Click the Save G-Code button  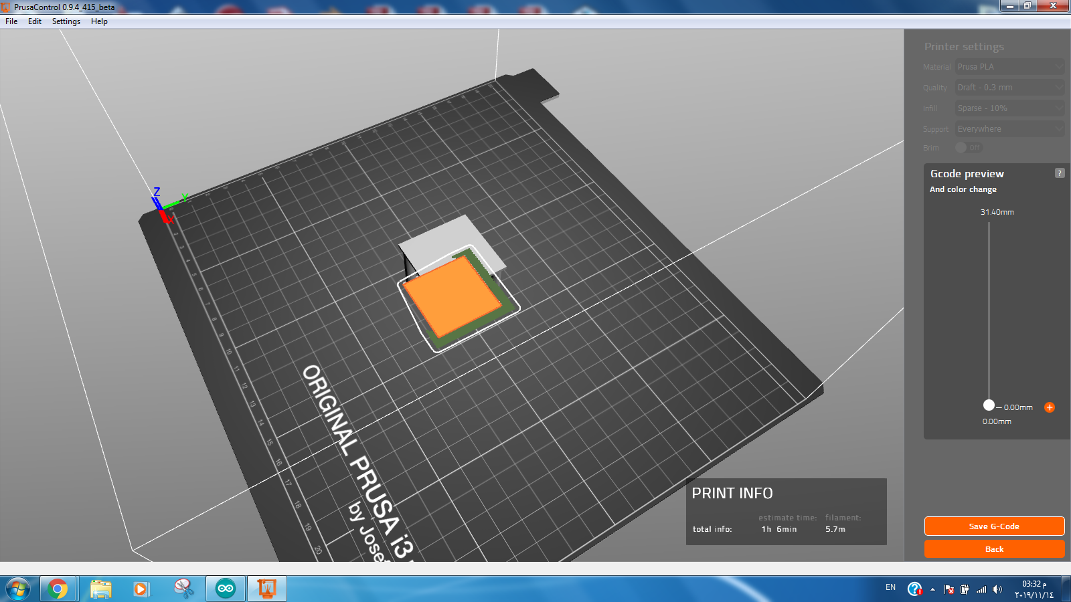tap(994, 526)
